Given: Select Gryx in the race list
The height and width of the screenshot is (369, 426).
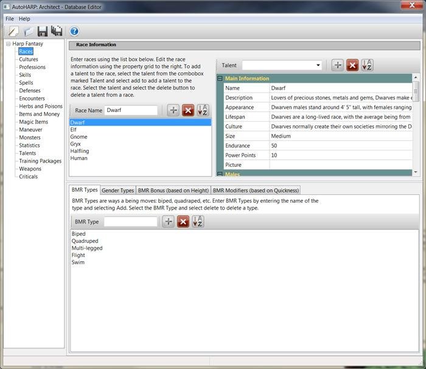Looking at the screenshot, I should point(140,144).
